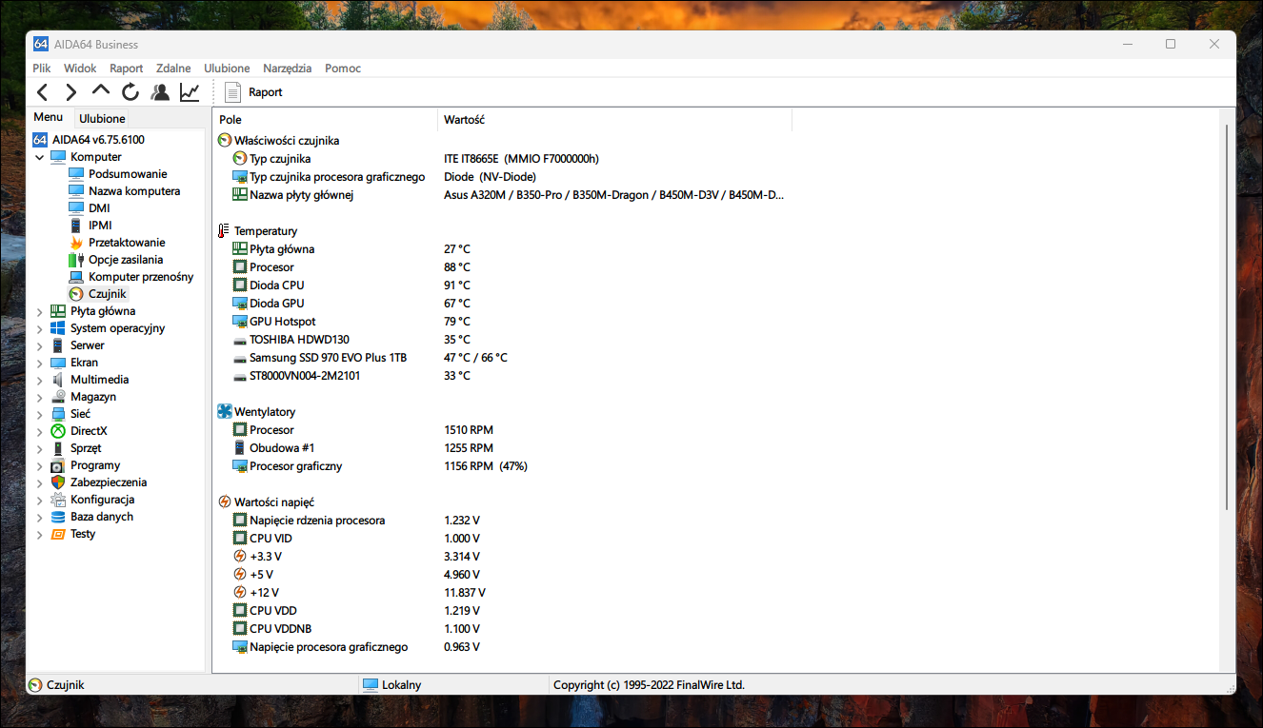Image resolution: width=1263 pixels, height=728 pixels.
Task: Click the Back navigation arrow
Action: click(x=42, y=92)
